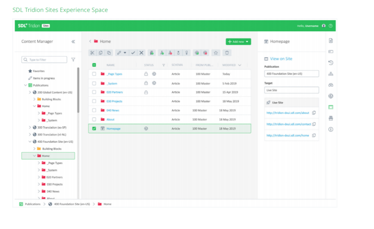Viewport: 374px width, 229px height.
Task: Open the stacked-trays icon in right sidebar
Action: tap(331, 118)
